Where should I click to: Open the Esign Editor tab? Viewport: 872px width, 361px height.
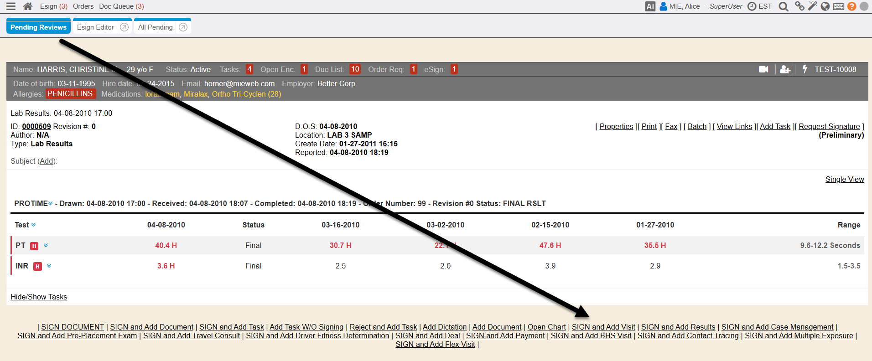pyautogui.click(x=95, y=27)
